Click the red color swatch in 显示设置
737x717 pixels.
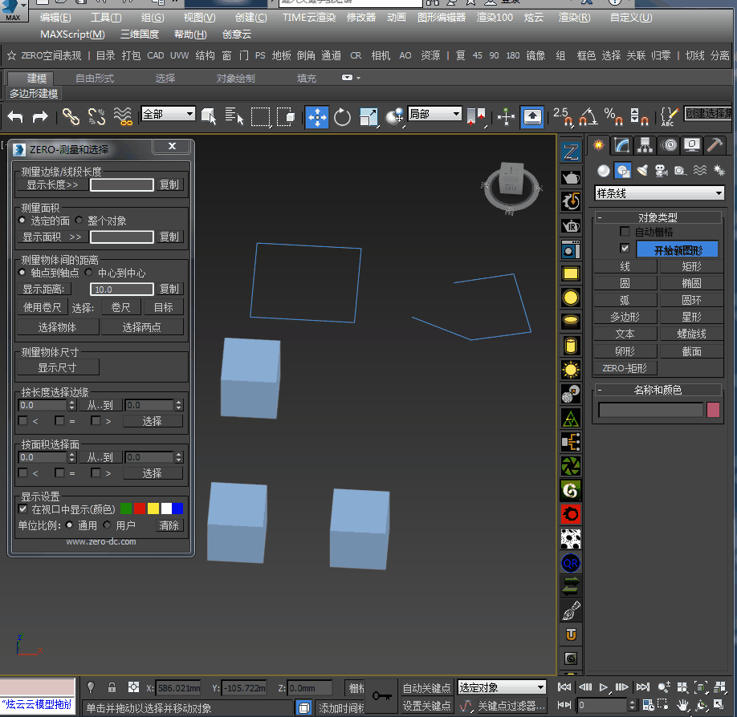point(140,508)
